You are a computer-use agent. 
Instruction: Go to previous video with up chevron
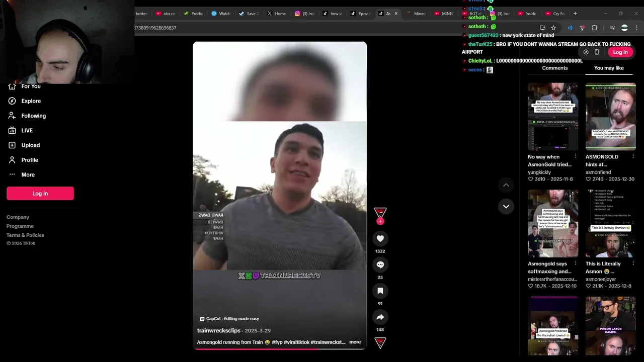coord(506,185)
